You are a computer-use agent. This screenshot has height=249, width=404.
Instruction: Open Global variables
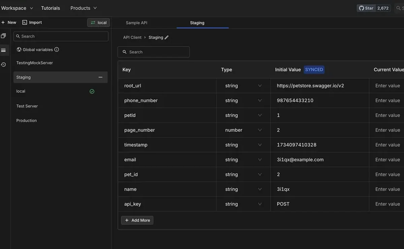click(x=38, y=50)
